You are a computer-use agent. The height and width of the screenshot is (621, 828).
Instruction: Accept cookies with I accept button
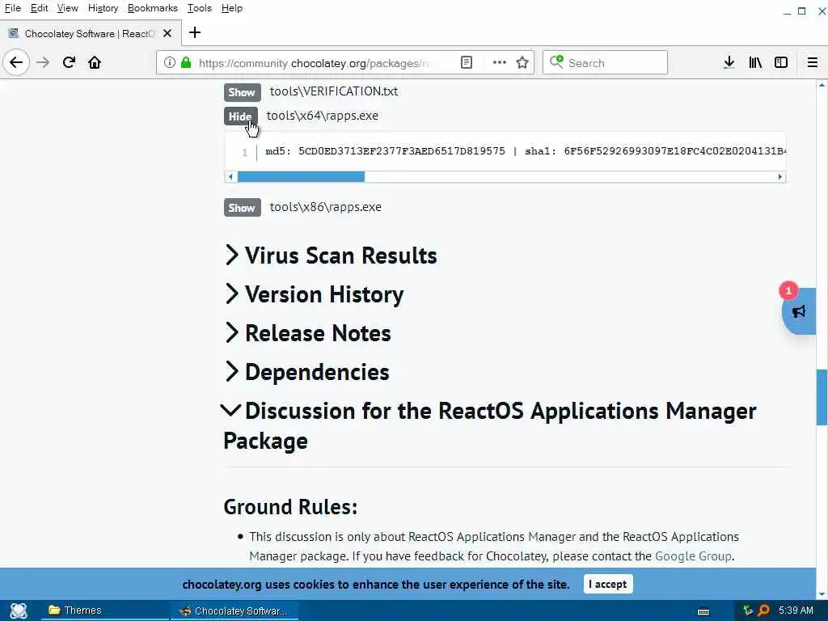(608, 584)
